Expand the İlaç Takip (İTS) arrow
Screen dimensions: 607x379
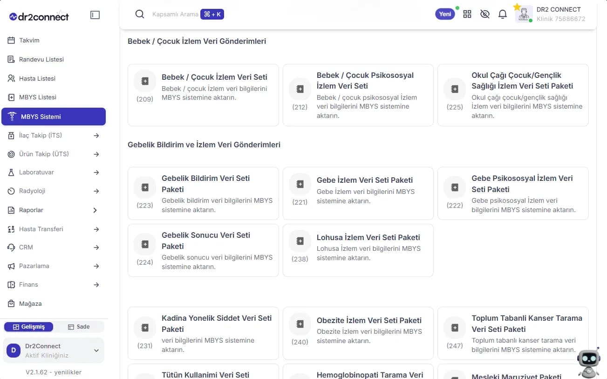point(96,136)
